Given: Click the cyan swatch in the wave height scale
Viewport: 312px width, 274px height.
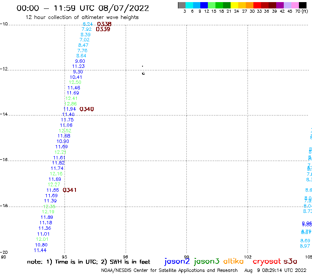Looking at the screenshot, I should [189, 5].
